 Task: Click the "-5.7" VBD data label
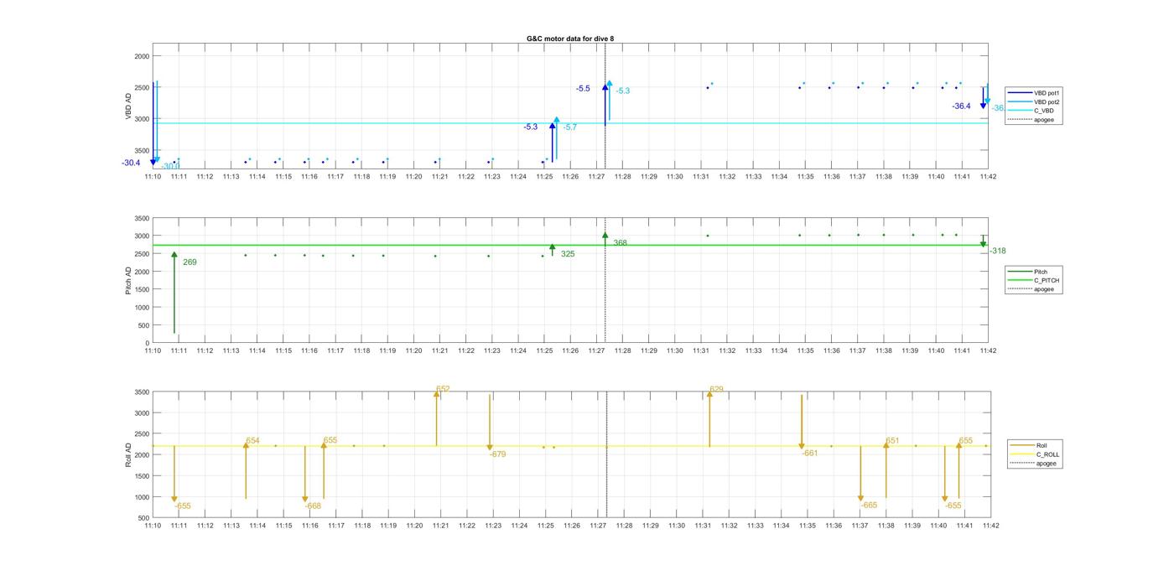click(570, 127)
